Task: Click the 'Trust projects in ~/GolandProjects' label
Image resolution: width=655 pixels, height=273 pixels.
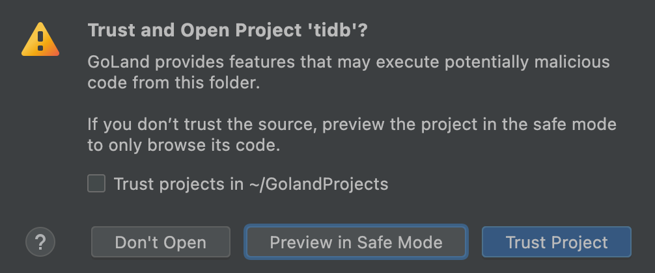Action: pyautogui.click(x=251, y=184)
